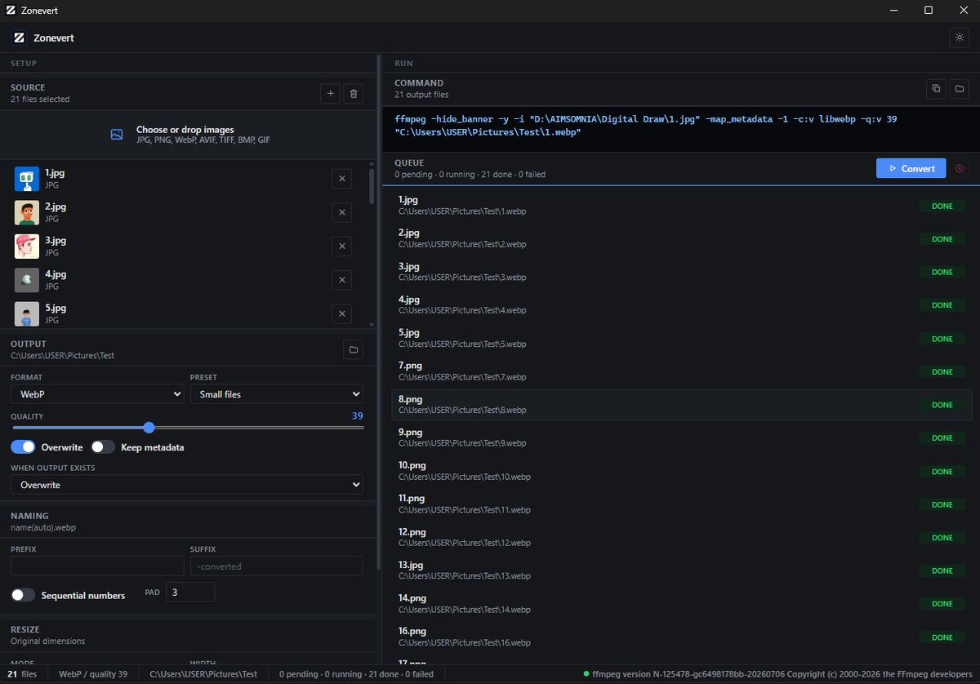Add source files with plus icon
The height and width of the screenshot is (684, 980).
coord(330,94)
